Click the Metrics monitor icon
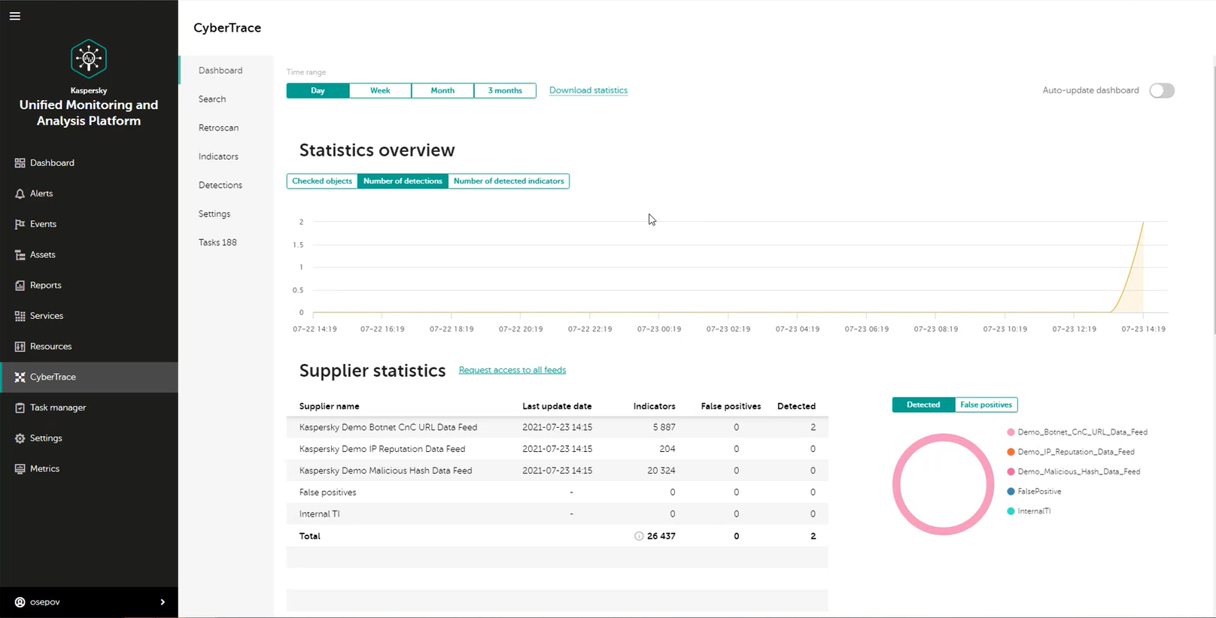The width and height of the screenshot is (1216, 618). [20, 469]
